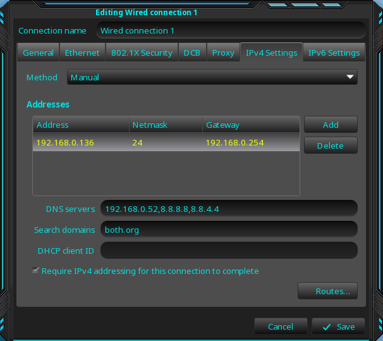Go to the DCB tab
The image size is (383, 341).
point(191,53)
